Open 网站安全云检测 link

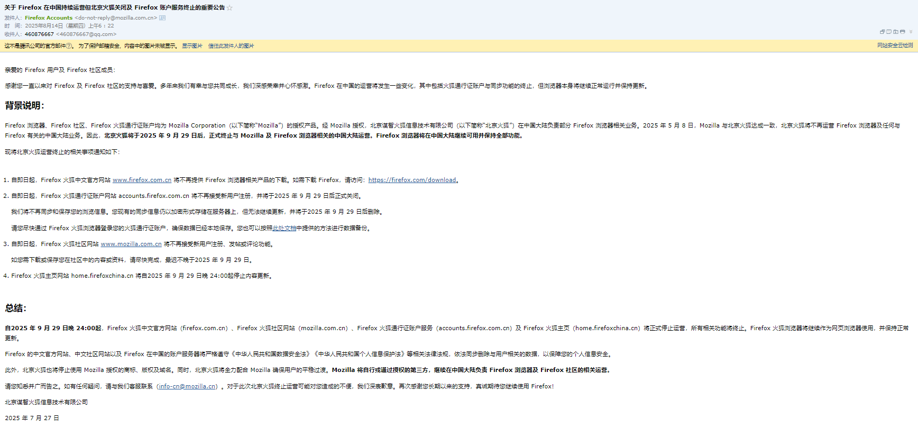click(895, 46)
